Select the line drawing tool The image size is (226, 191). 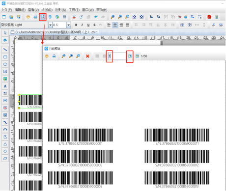click(5, 50)
